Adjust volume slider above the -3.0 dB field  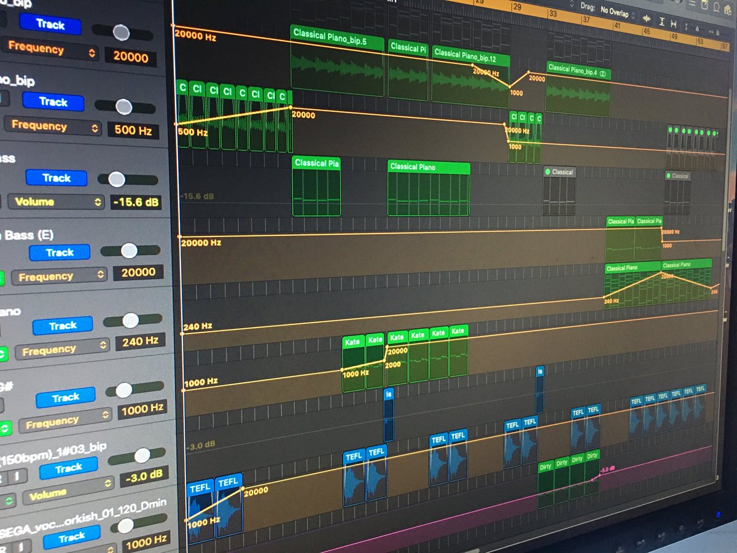pyautogui.click(x=137, y=455)
